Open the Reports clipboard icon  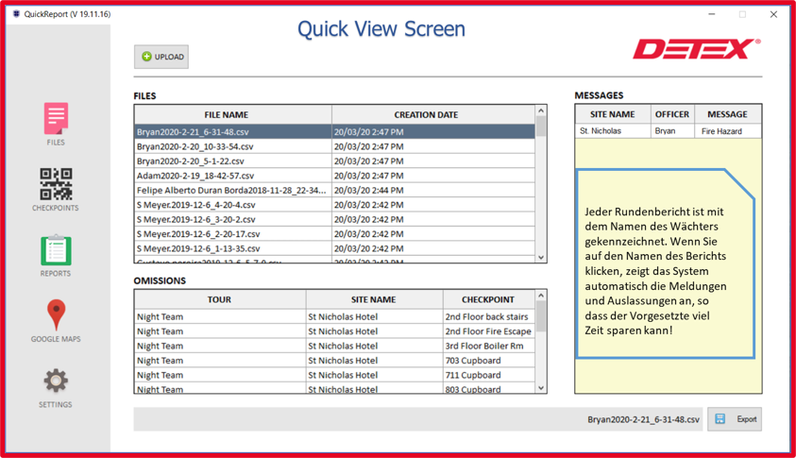coord(56,253)
